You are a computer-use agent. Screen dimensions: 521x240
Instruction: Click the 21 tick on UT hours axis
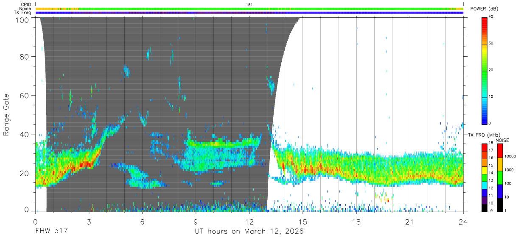pos(410,222)
